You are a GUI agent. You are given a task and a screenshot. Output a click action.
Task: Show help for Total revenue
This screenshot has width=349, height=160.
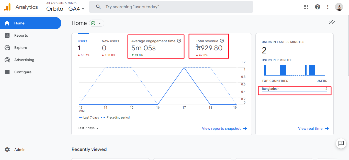[x=222, y=41]
